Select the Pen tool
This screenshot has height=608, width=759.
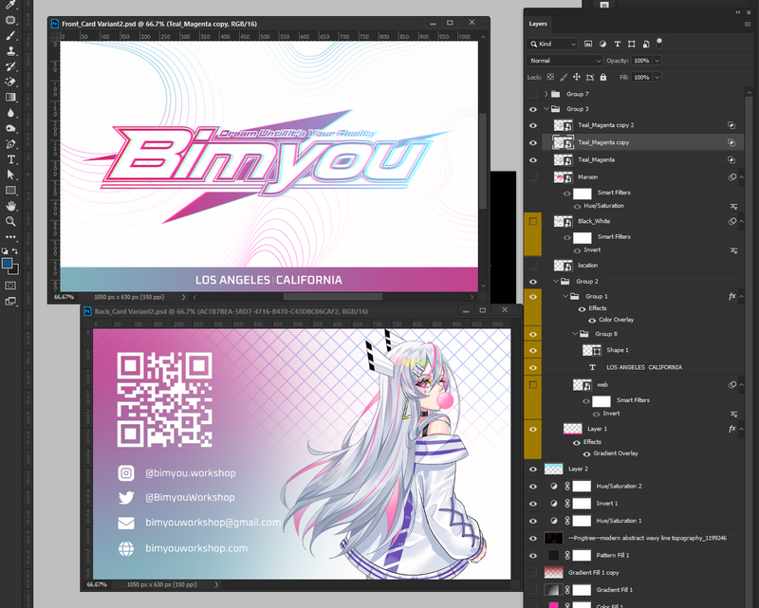[11, 144]
